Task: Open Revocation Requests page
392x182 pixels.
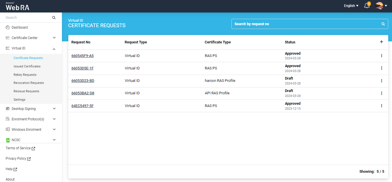Action: click(29, 83)
